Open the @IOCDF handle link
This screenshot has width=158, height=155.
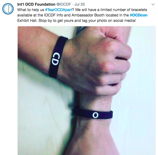(x=64, y=4)
